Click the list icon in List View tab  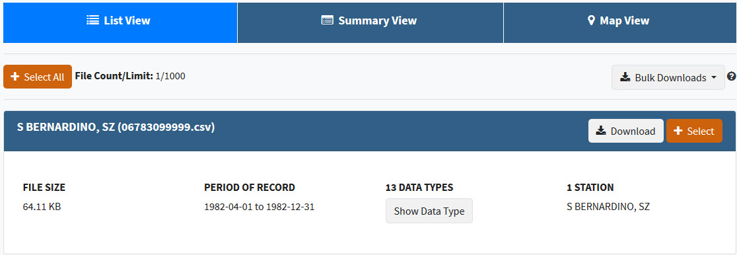click(92, 20)
